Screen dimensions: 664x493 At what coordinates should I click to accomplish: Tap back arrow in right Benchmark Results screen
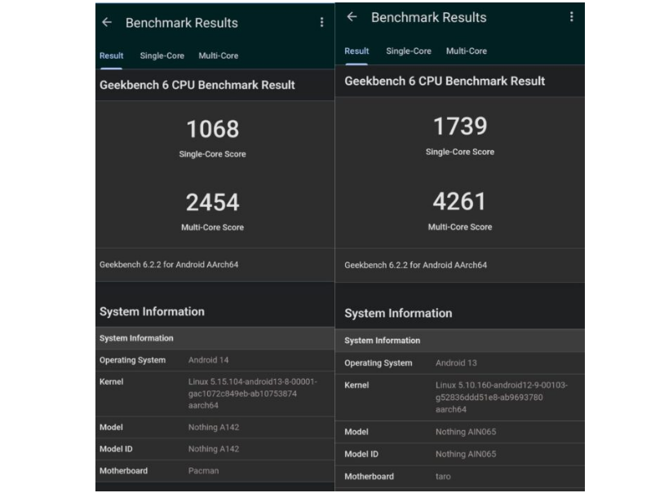[x=352, y=16]
